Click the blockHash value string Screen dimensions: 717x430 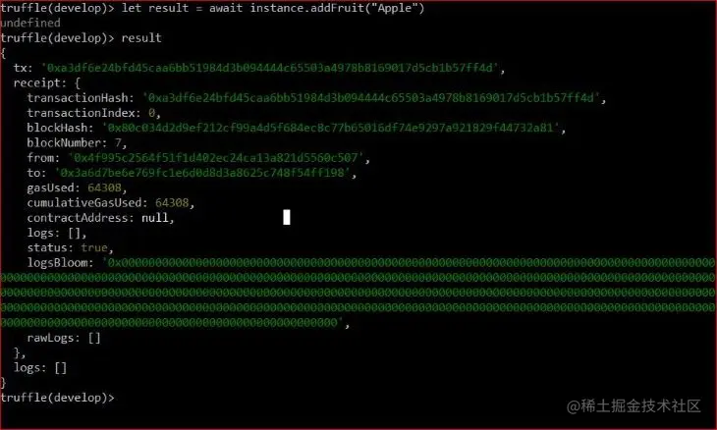pos(331,128)
